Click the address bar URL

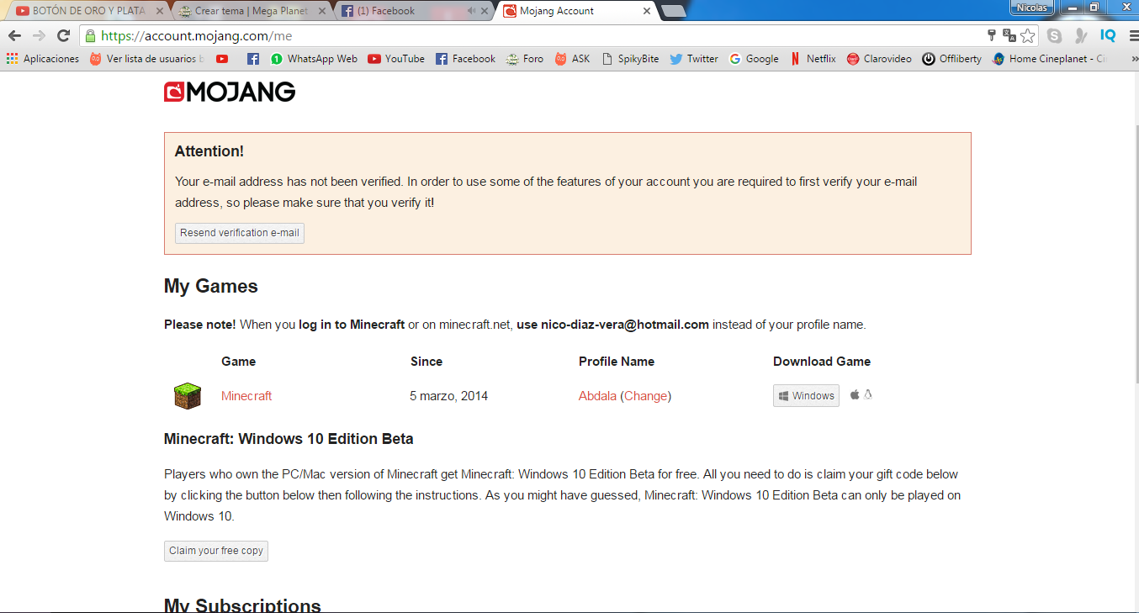tap(197, 36)
